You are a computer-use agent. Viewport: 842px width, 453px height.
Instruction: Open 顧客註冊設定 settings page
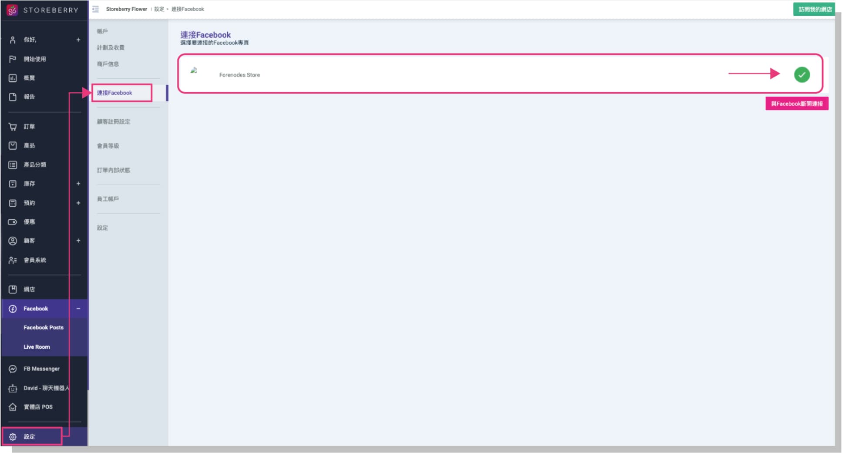pyautogui.click(x=114, y=121)
